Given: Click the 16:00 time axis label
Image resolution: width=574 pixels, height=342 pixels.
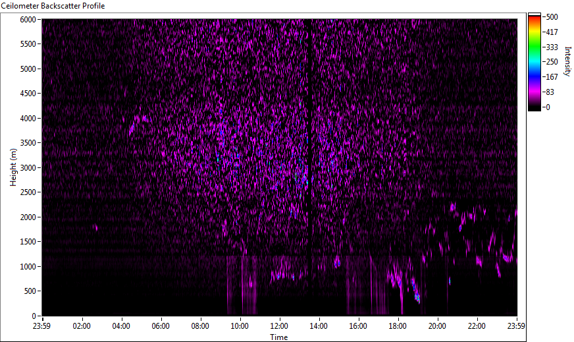Looking at the screenshot, I should [x=358, y=326].
